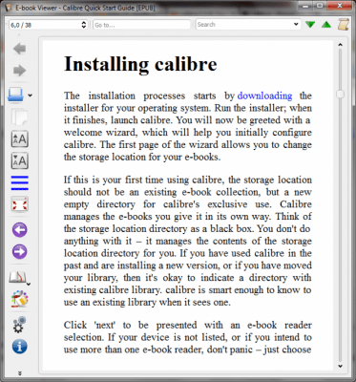Go to next page purple arrow
Screen dimensions: 356x382
coord(20,252)
